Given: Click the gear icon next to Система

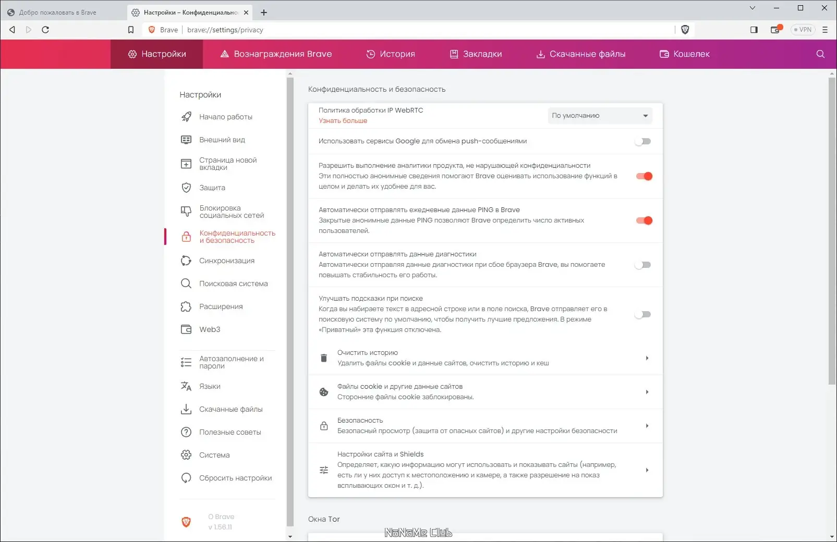Looking at the screenshot, I should click(x=186, y=455).
